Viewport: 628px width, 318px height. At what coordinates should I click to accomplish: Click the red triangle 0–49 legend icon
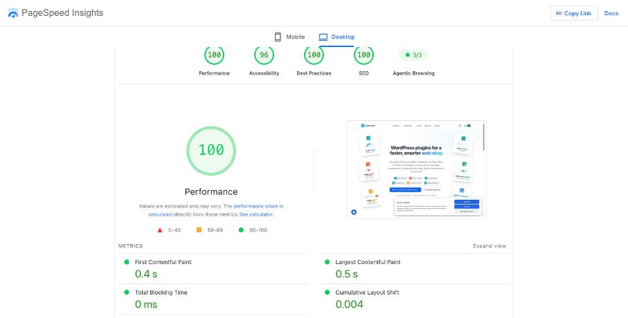[160, 230]
